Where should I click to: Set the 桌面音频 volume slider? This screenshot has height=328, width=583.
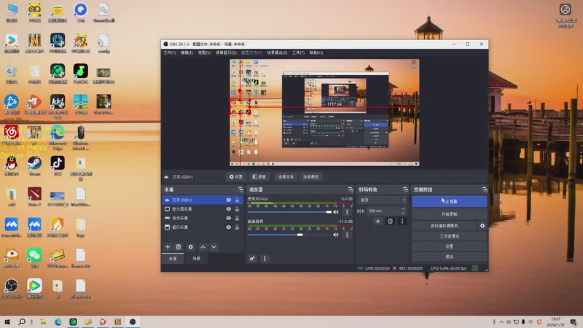[x=289, y=235]
